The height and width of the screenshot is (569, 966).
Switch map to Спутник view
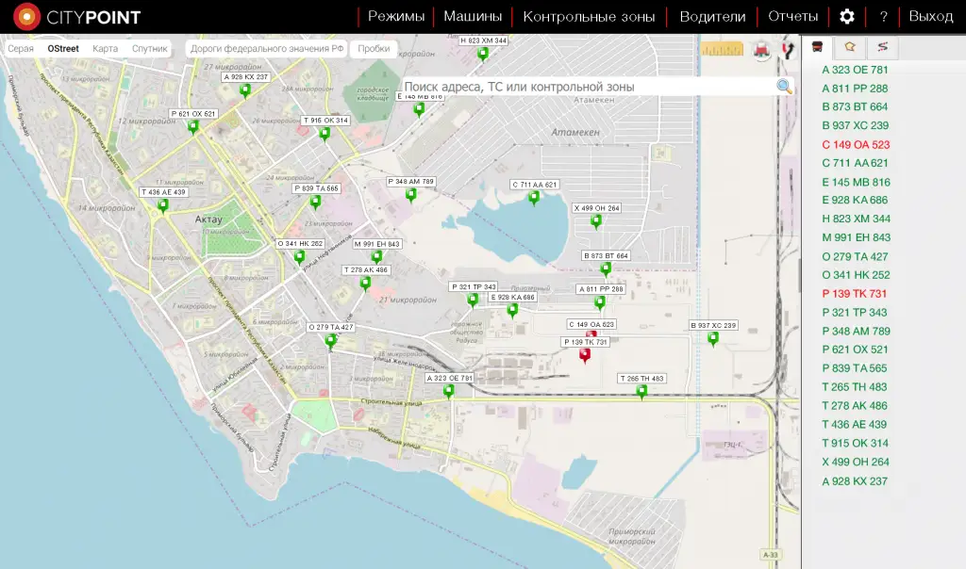[x=150, y=49]
